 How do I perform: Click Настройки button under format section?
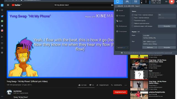tap(167, 48)
